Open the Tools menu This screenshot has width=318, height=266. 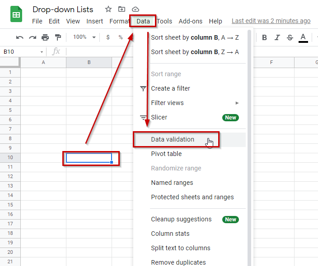(164, 21)
